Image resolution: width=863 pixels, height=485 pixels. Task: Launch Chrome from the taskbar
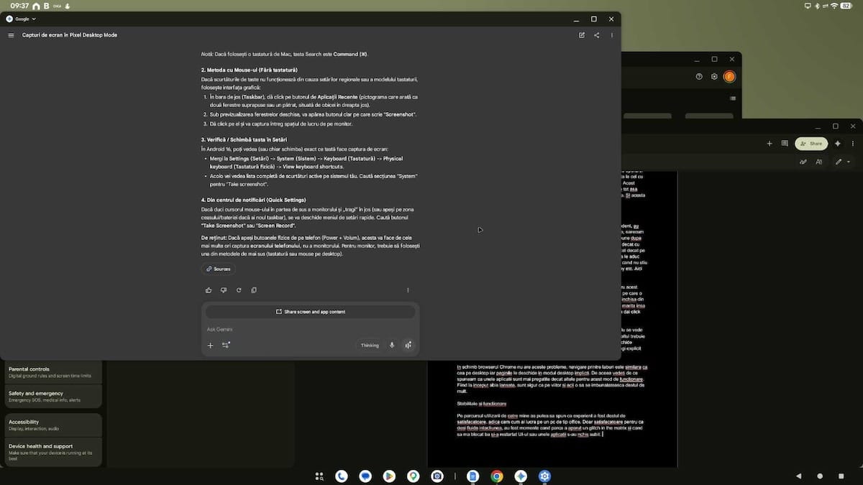click(496, 476)
